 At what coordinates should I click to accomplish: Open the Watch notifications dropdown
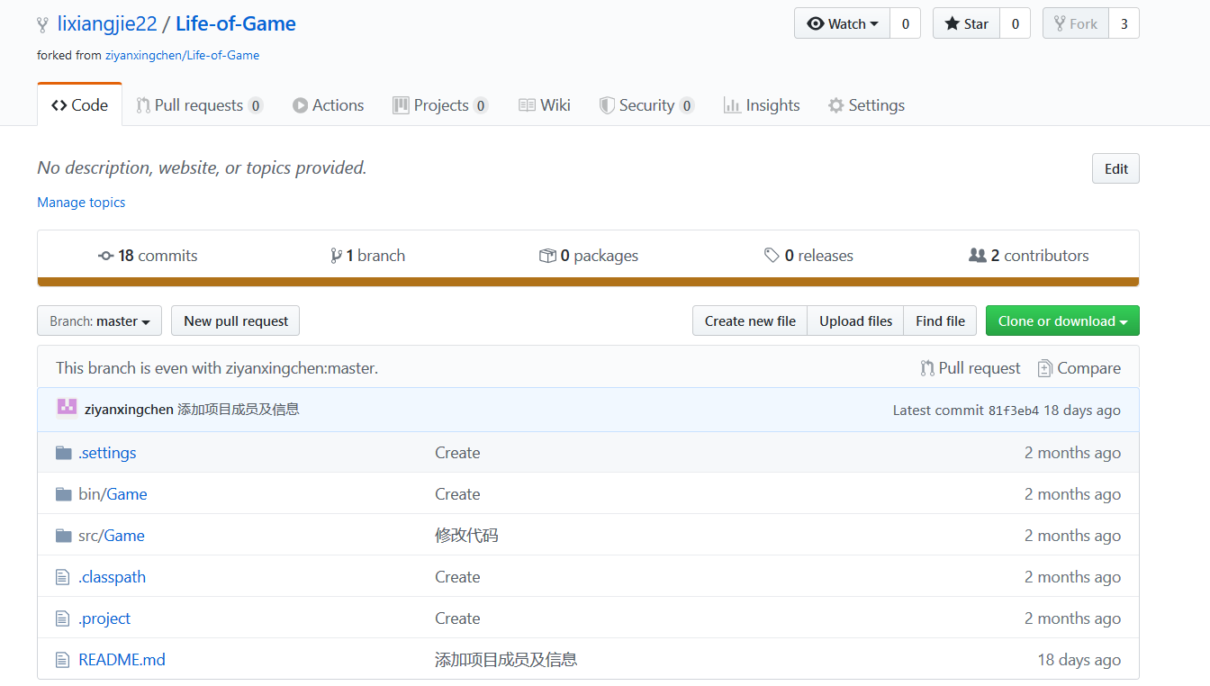(842, 23)
